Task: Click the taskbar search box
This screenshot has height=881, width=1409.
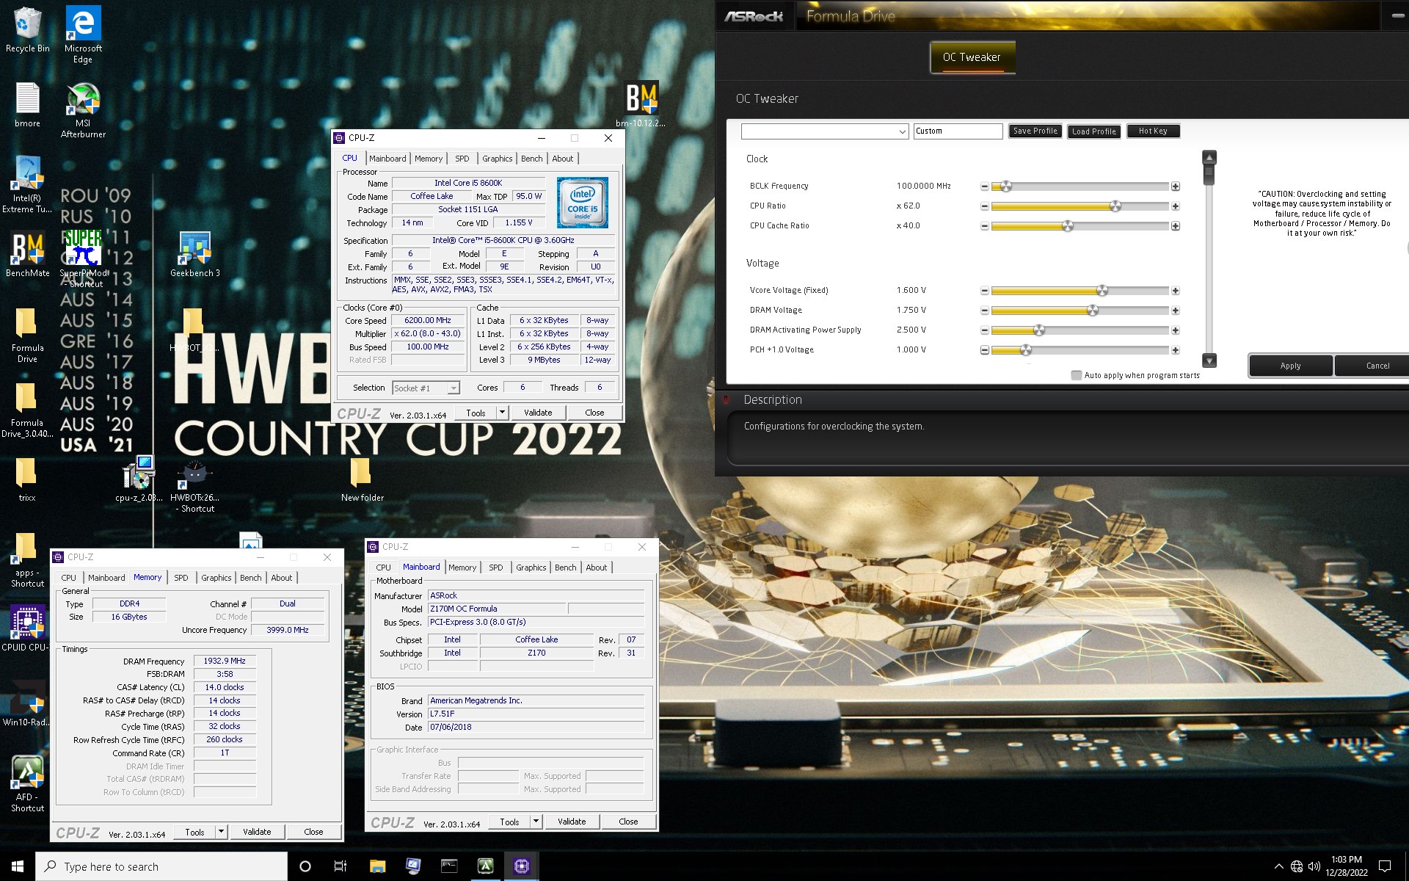Action: coord(161,866)
